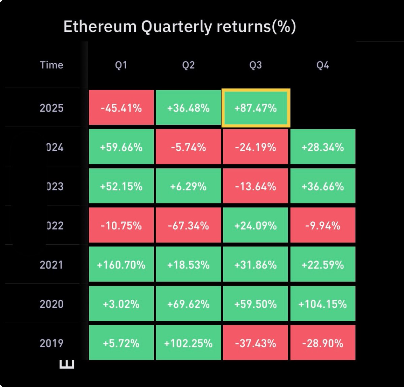
Task: Click the 2025 row label
Action: [52, 108]
